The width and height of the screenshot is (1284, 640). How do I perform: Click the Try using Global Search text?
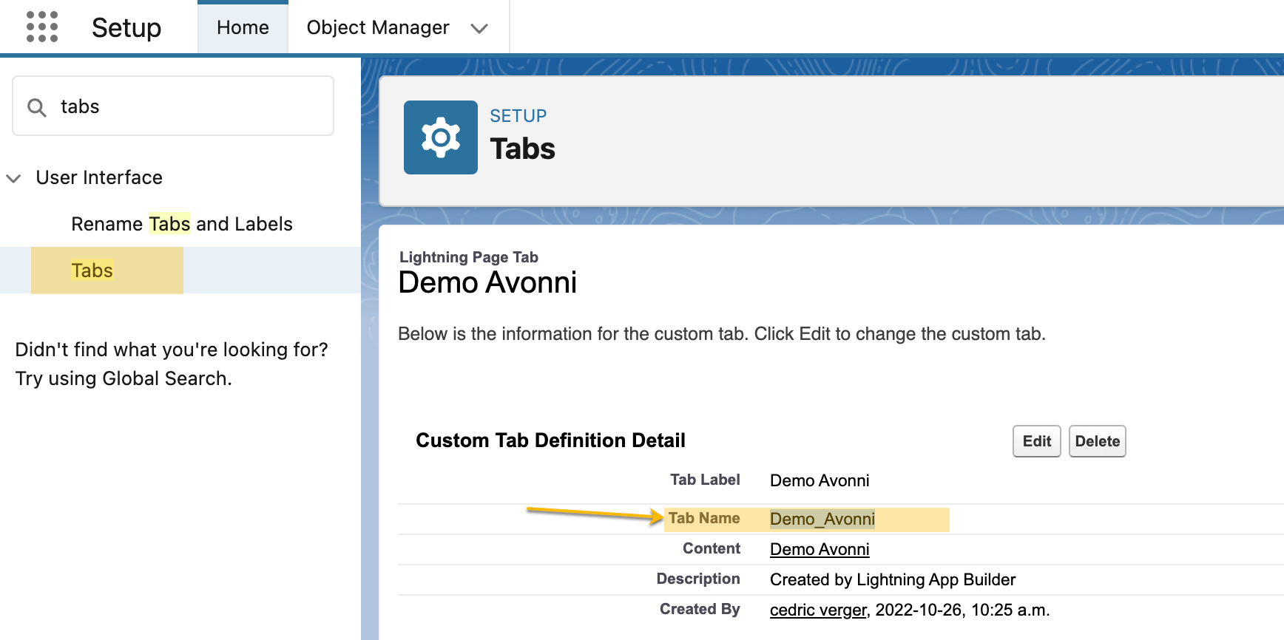pyautogui.click(x=124, y=378)
